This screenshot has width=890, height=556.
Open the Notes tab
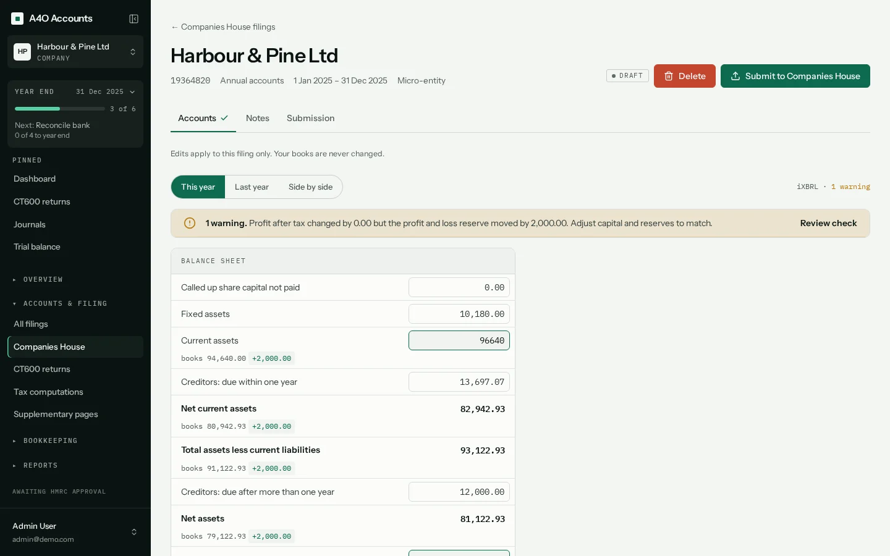258,118
